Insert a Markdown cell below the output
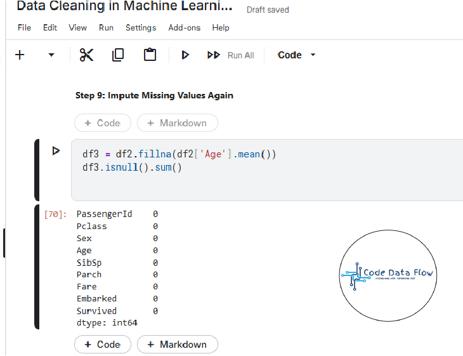Screen dimensions: 463x356 point(177,345)
